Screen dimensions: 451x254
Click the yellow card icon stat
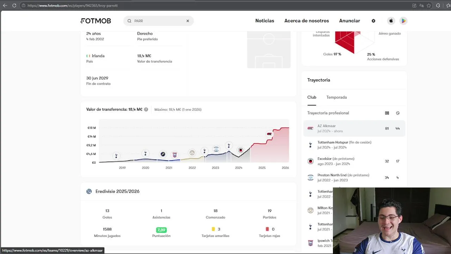tap(213, 229)
